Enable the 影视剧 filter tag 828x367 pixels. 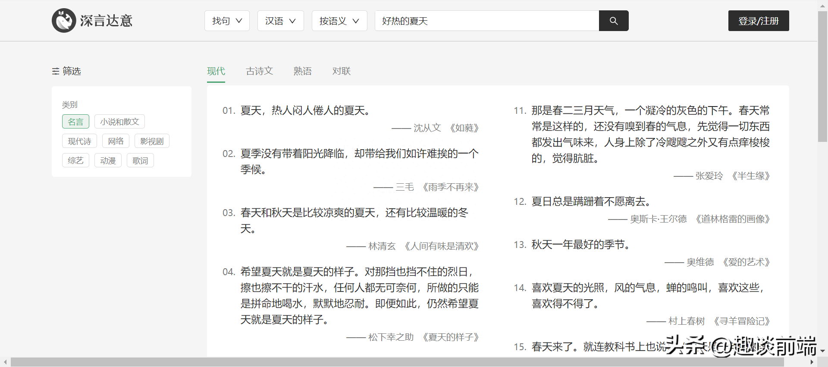[152, 141]
